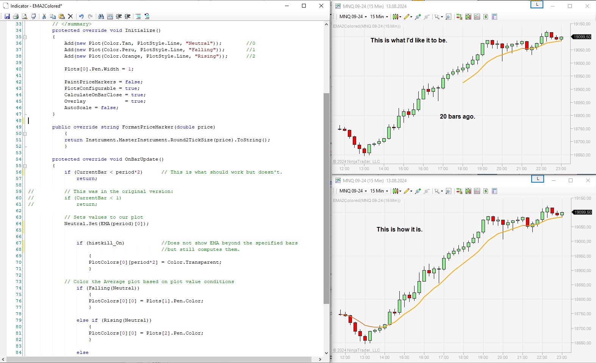The height and width of the screenshot is (363, 596).
Task: Click the L link button in lower chart
Action: [538, 178]
